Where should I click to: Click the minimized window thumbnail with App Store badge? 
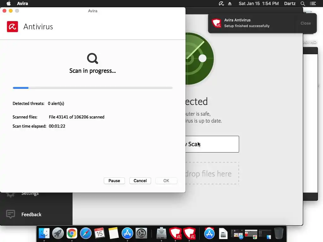(237, 234)
